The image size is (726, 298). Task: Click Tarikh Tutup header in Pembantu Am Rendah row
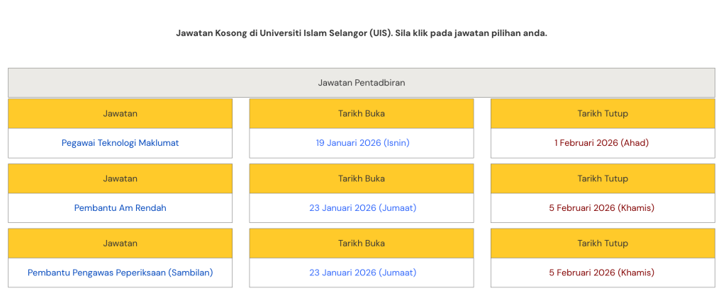[603, 178]
